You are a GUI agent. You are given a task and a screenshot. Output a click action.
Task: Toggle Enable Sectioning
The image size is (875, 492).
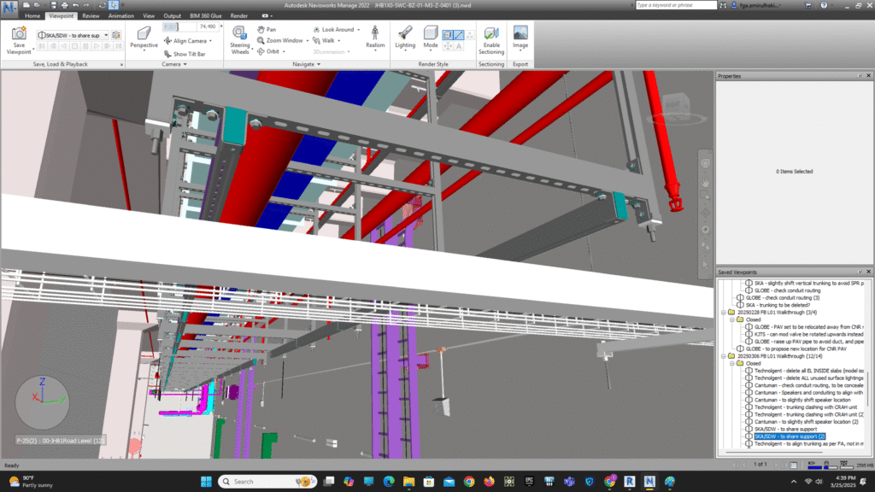[491, 34]
